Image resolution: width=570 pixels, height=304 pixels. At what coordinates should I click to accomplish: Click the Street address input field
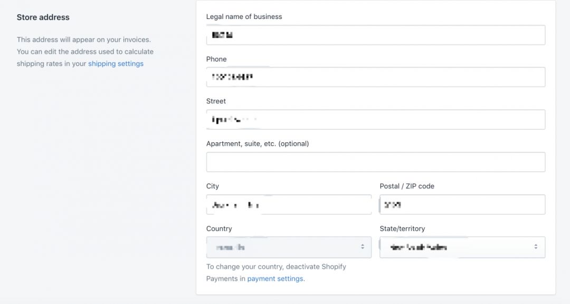point(375,119)
